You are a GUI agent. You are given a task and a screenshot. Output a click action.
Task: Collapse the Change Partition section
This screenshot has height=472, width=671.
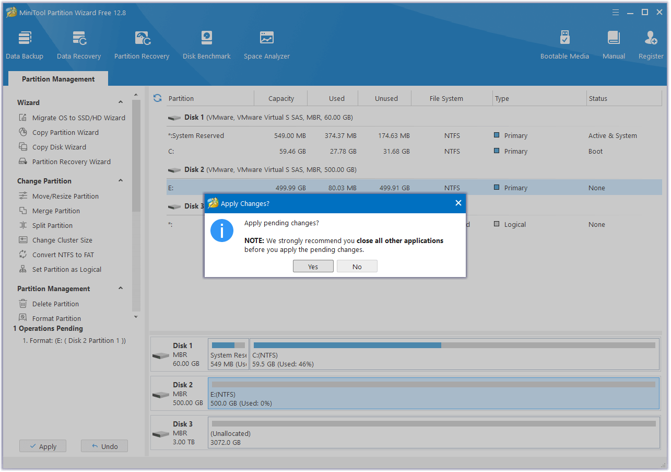click(x=121, y=181)
